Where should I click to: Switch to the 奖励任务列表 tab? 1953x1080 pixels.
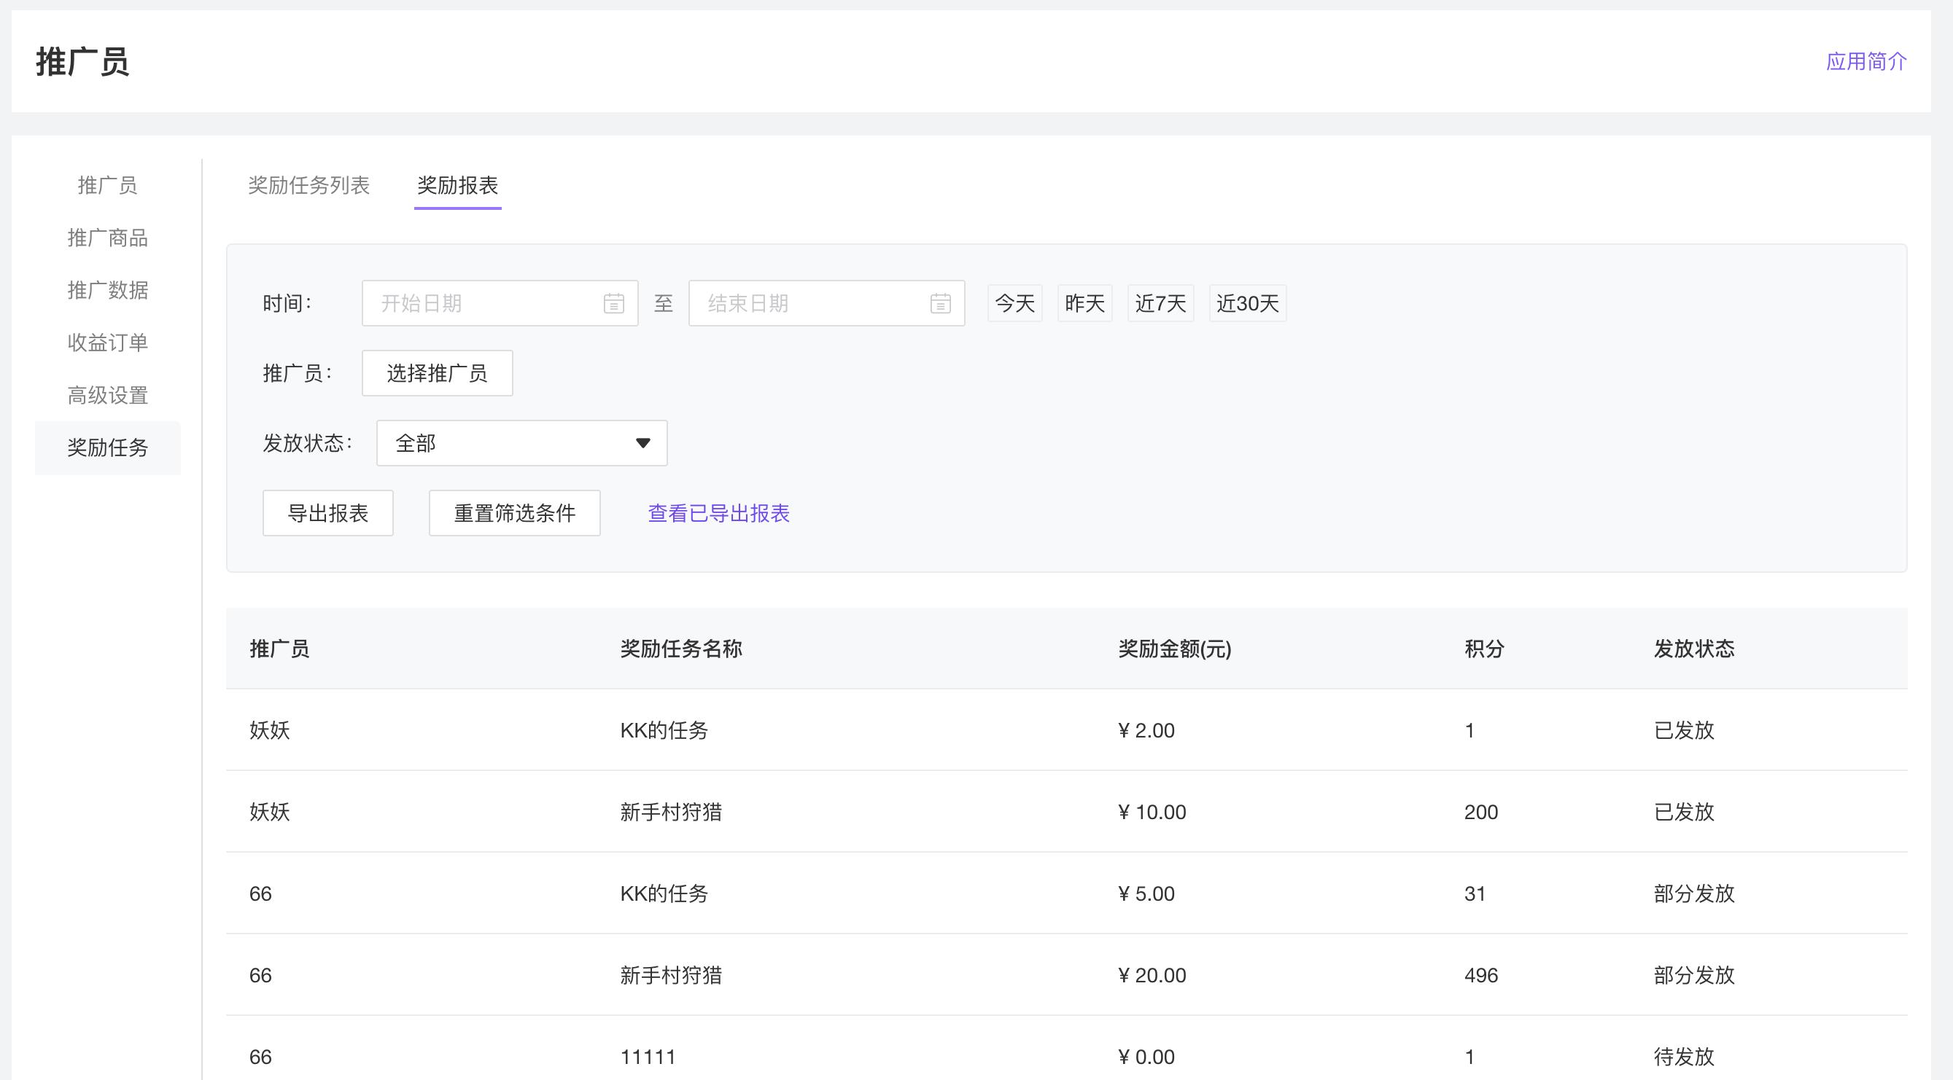pyautogui.click(x=308, y=185)
